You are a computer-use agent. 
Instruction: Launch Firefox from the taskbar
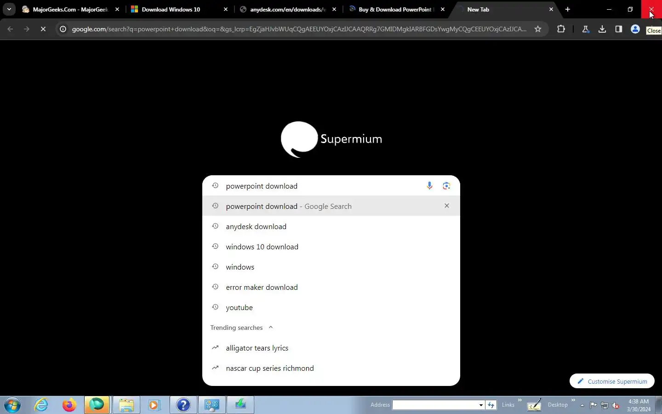point(69,405)
